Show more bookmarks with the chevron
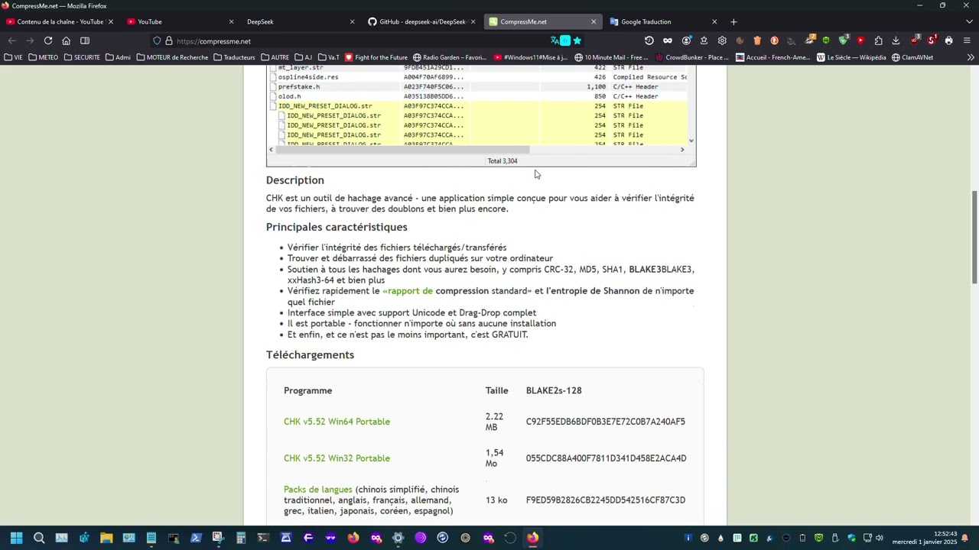Viewport: 979px width, 550px height. coord(970,57)
